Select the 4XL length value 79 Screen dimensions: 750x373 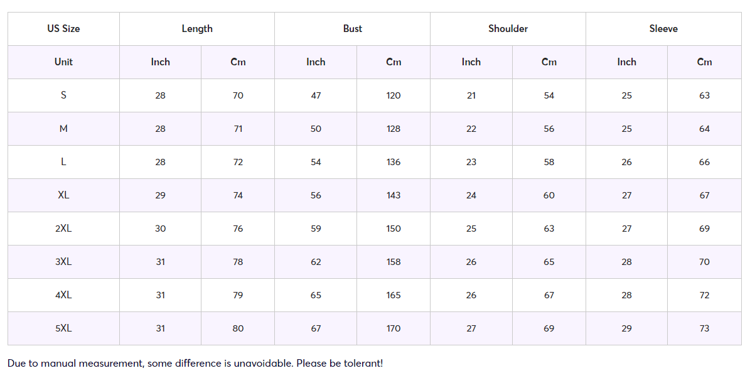point(238,295)
